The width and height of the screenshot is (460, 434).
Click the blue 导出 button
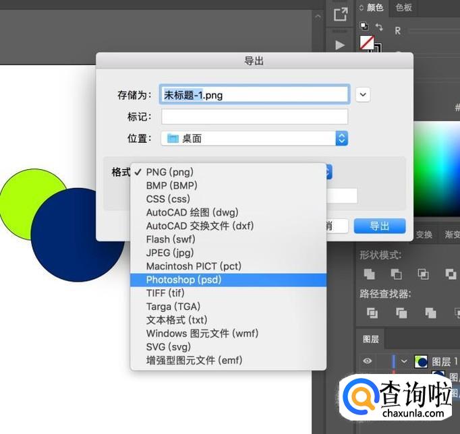(380, 226)
